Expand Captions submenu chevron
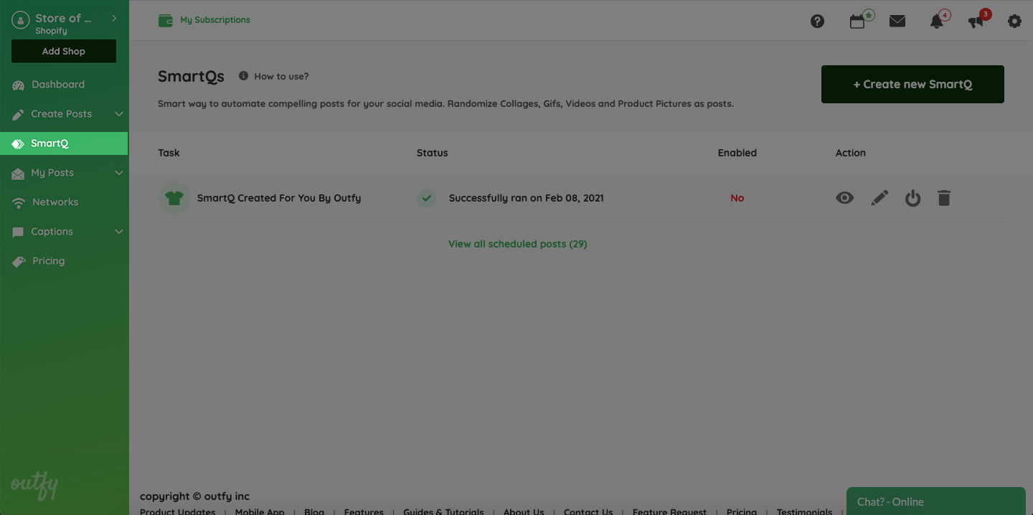1033x515 pixels. [119, 232]
